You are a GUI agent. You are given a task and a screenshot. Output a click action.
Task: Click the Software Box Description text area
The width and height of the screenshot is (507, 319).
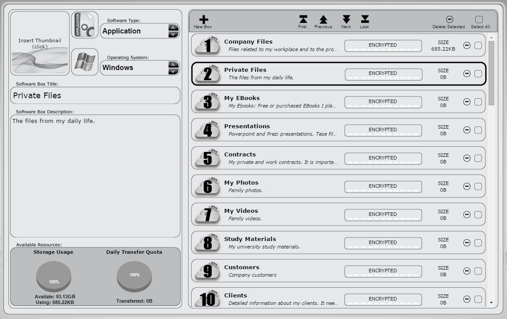pos(95,176)
